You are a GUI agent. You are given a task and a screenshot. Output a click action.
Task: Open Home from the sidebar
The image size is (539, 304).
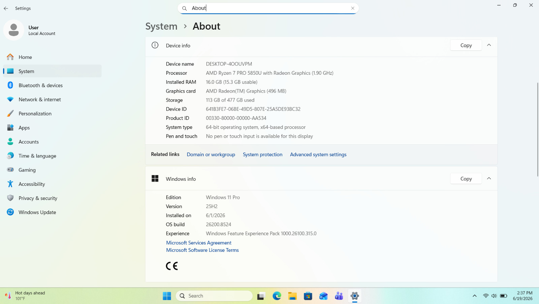[52, 57]
